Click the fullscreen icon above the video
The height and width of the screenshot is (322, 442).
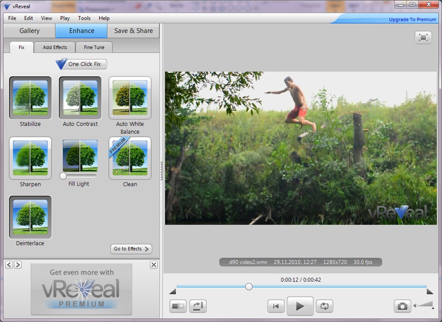[423, 38]
